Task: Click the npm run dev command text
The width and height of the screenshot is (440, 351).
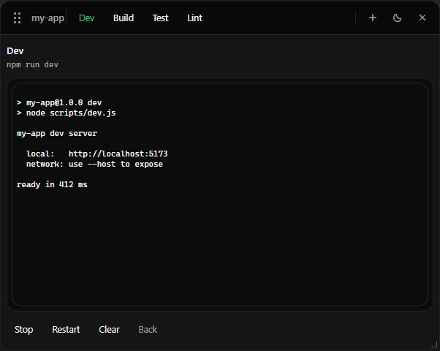Action: coord(33,65)
